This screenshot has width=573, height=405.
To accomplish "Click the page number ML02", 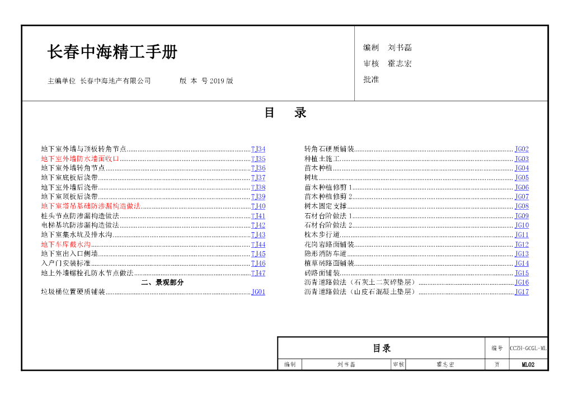I will click(x=528, y=365).
